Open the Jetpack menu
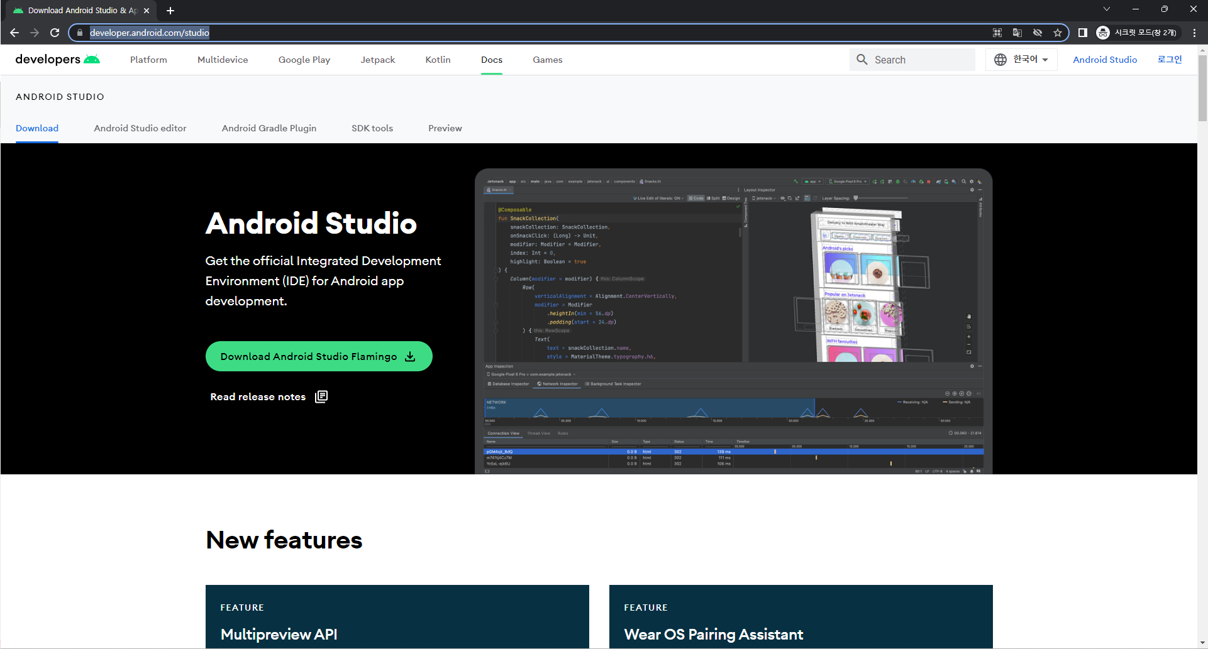Screen dimensions: 1208x649 point(378,60)
